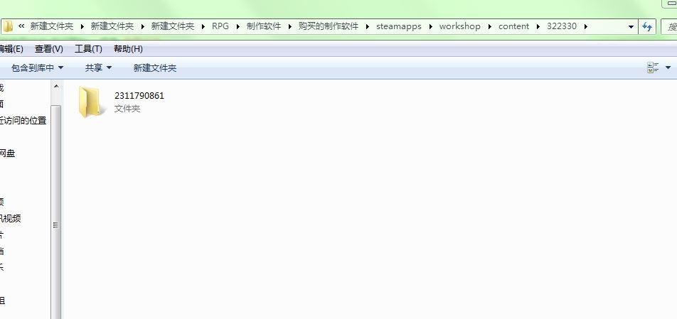
Task: Open the 帮助(H) menu
Action: pyautogui.click(x=128, y=49)
